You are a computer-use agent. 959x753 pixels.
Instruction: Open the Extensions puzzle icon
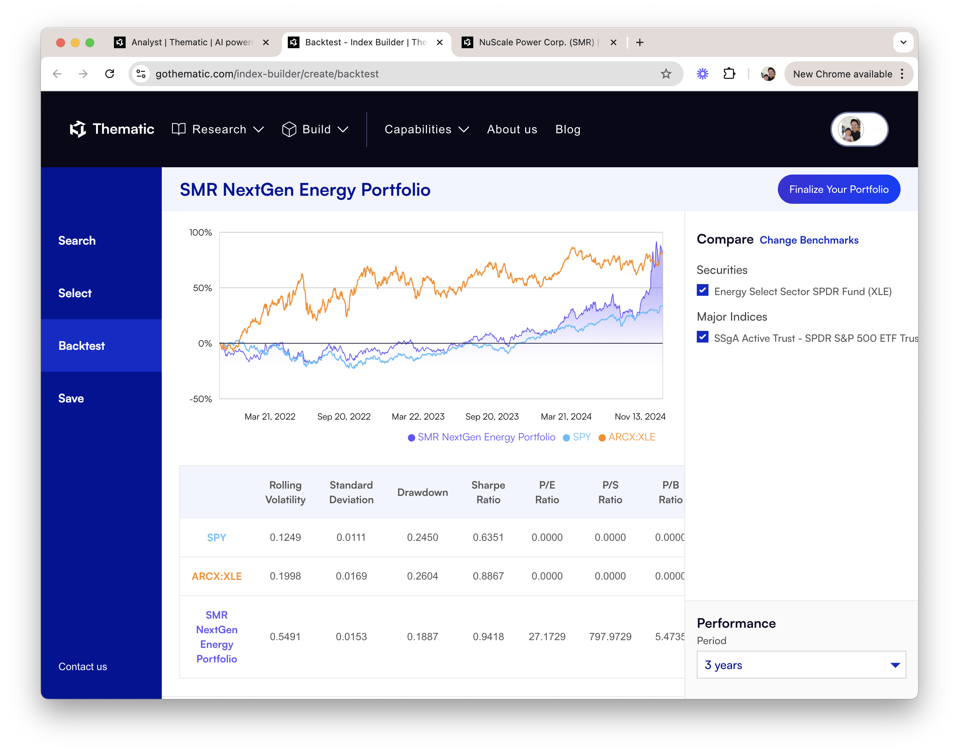pyautogui.click(x=729, y=74)
